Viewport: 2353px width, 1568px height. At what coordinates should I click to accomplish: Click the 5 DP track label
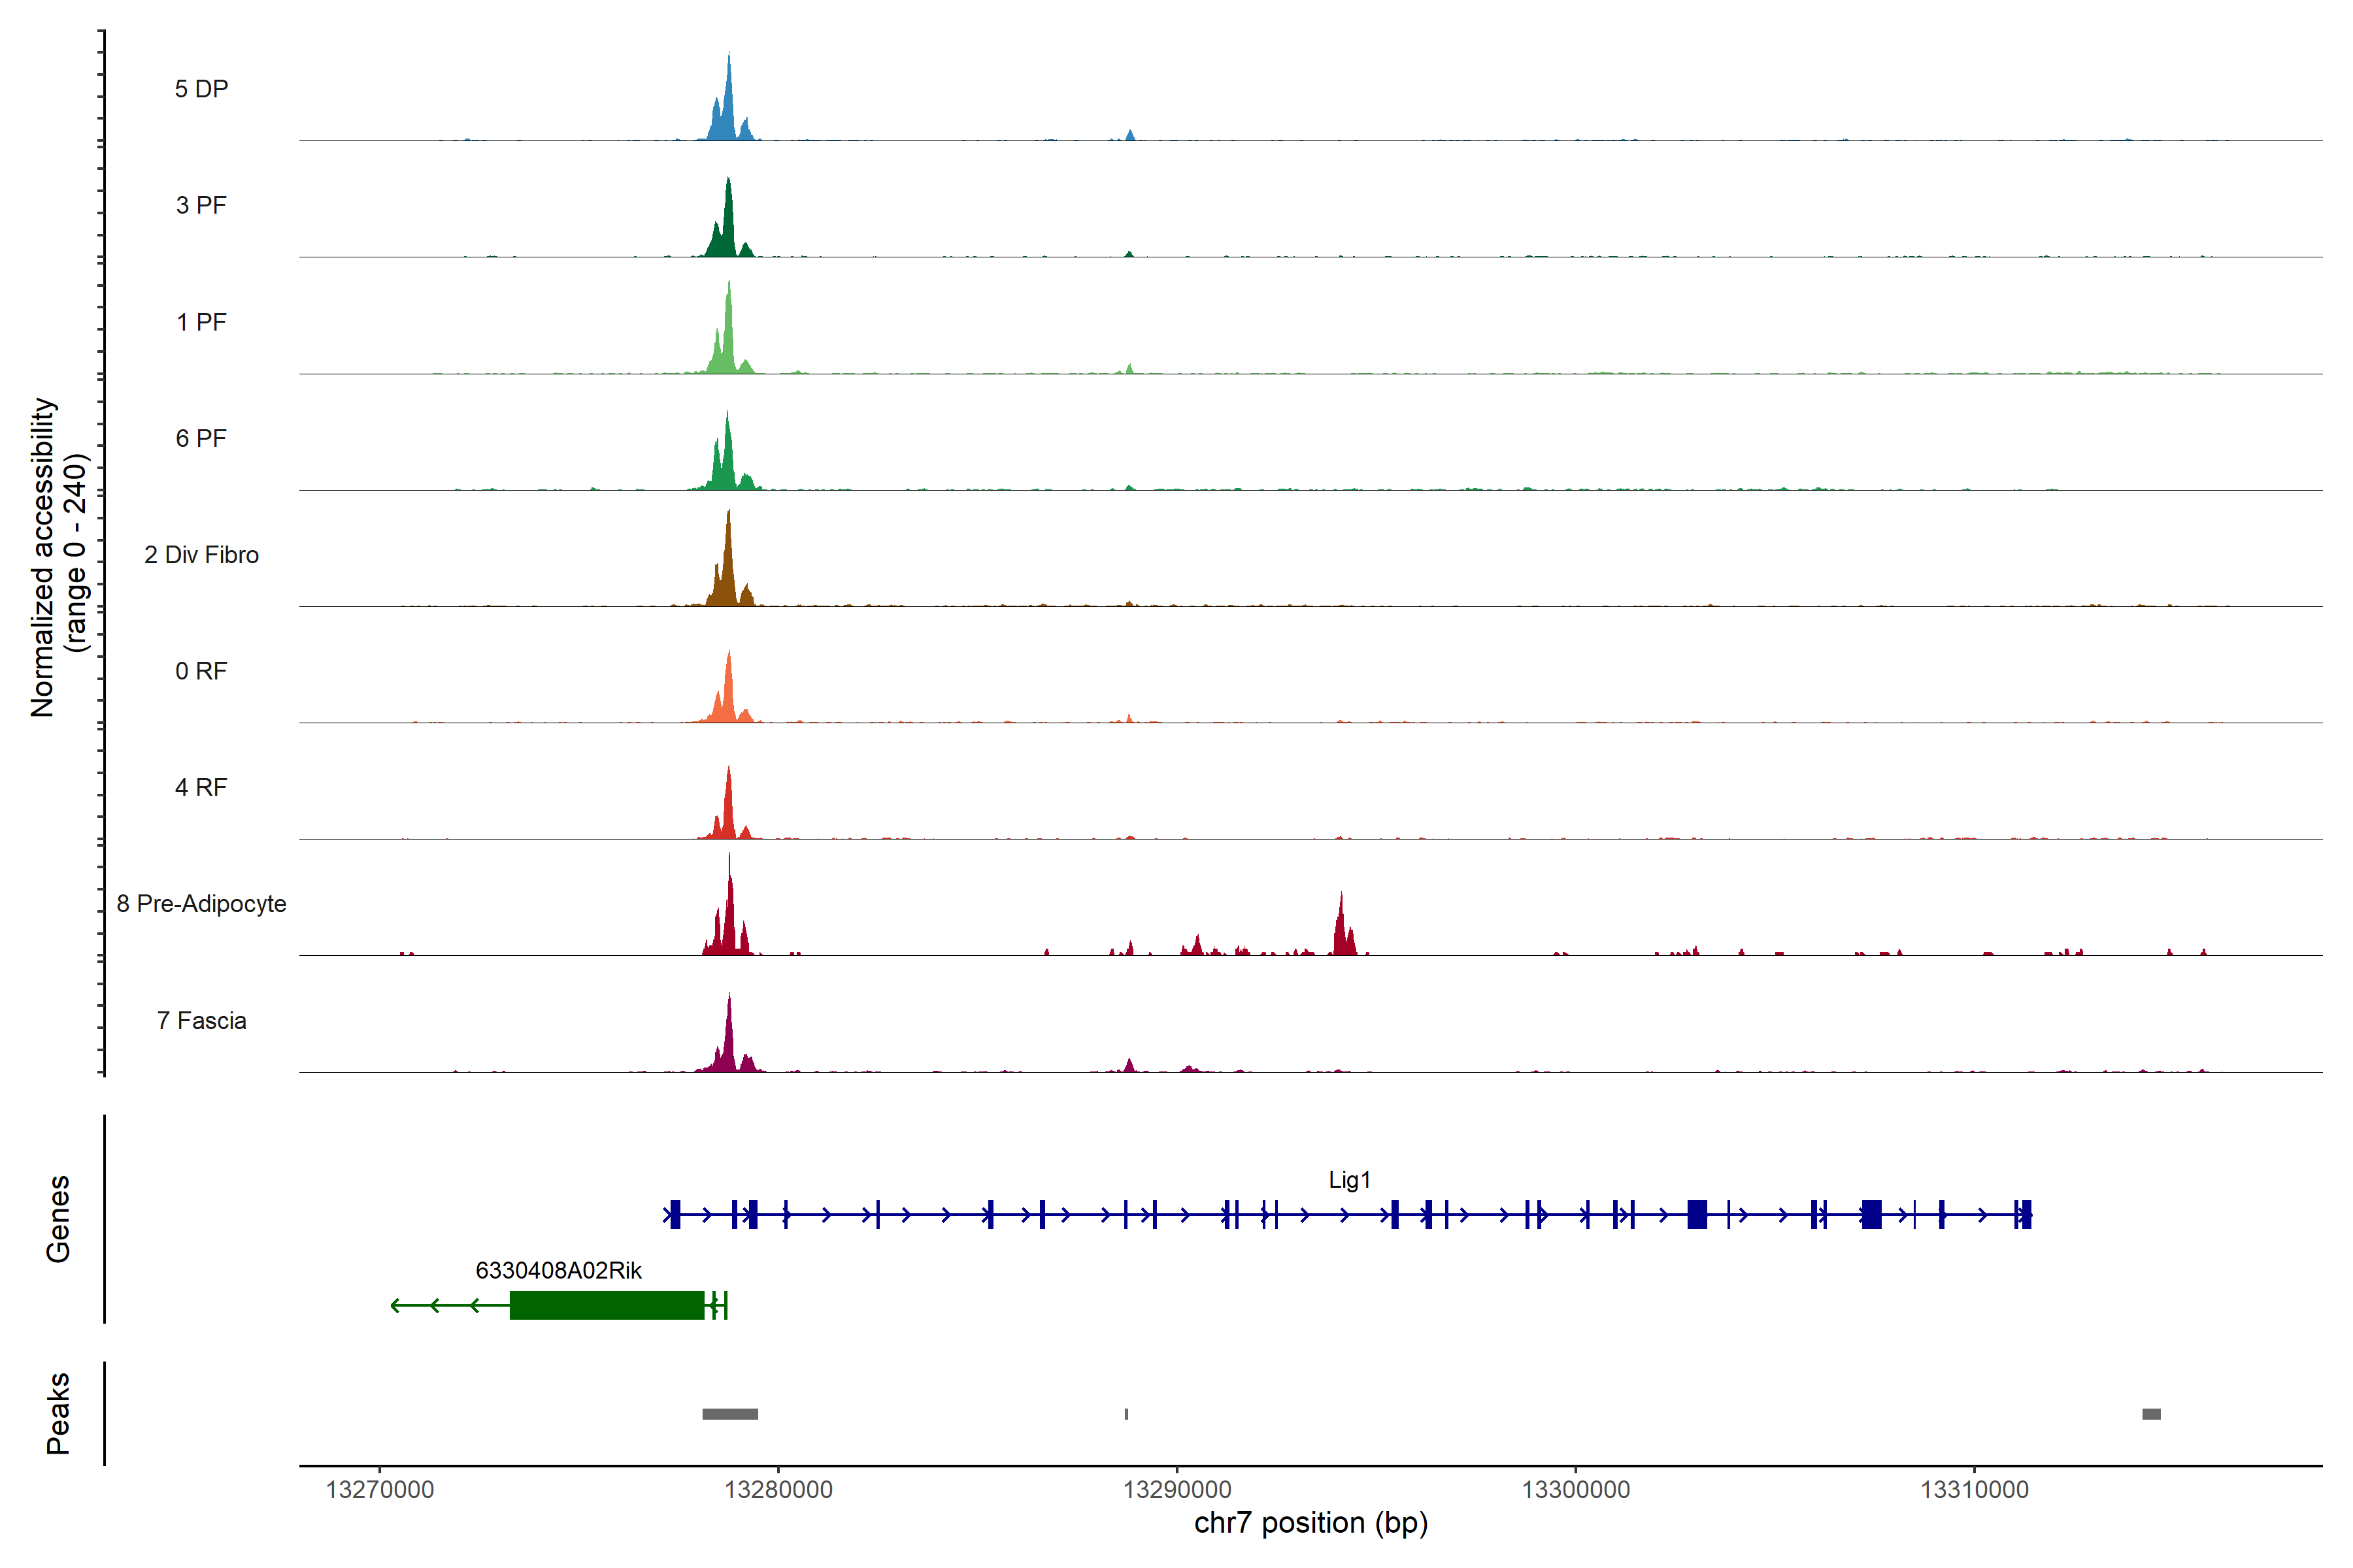pyautogui.click(x=201, y=89)
